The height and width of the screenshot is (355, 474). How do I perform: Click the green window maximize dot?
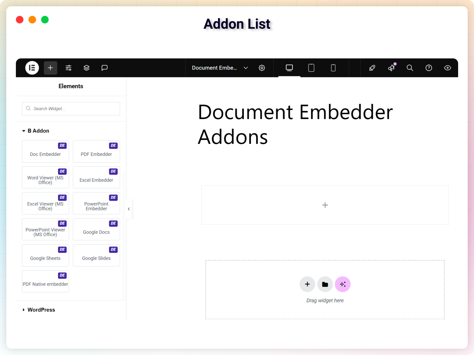pyautogui.click(x=45, y=20)
